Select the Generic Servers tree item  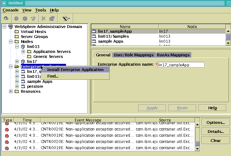click(48, 56)
